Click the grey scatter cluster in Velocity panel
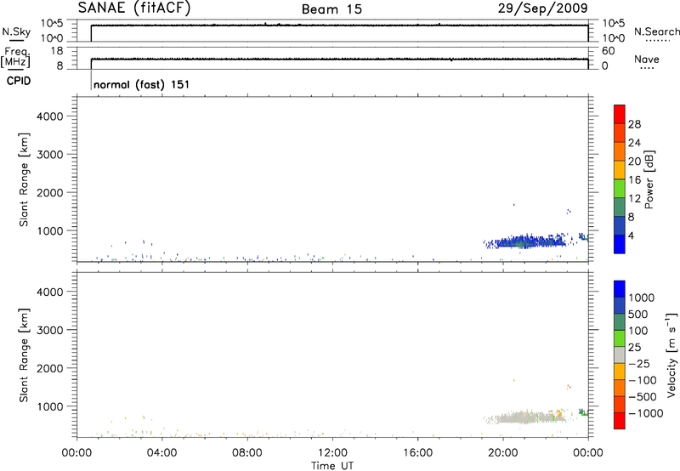 [525, 417]
